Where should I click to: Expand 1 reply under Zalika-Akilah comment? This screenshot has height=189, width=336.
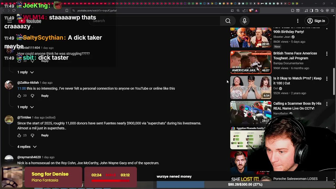click(x=25, y=107)
